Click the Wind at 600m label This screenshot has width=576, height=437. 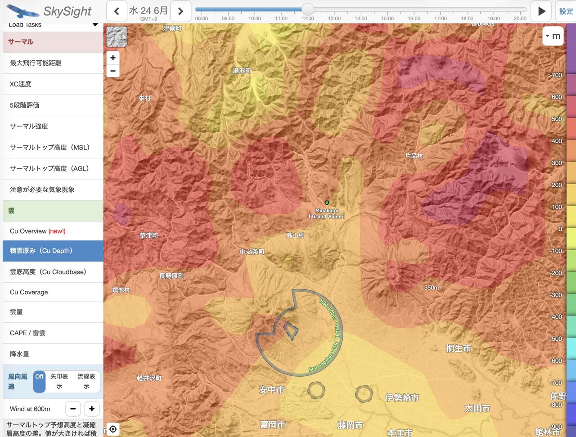point(30,409)
